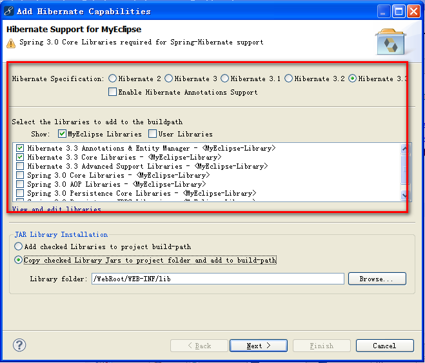Viewport: 425px width, 363px height.
Task: Close the Add Hibernate Capabilities dialog
Action: tap(414, 12)
